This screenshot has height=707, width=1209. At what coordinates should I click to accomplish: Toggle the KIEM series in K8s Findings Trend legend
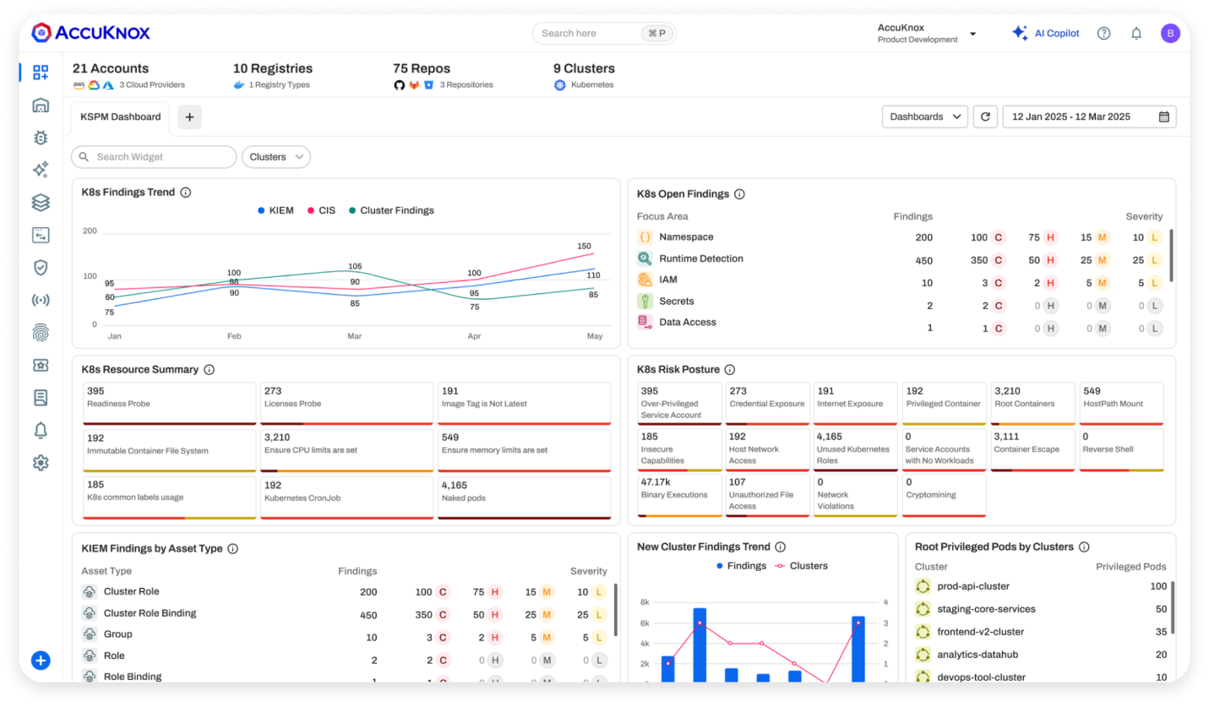tap(276, 209)
